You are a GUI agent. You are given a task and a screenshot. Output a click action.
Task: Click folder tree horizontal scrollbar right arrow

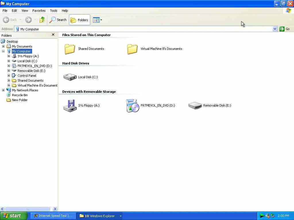coord(55,209)
